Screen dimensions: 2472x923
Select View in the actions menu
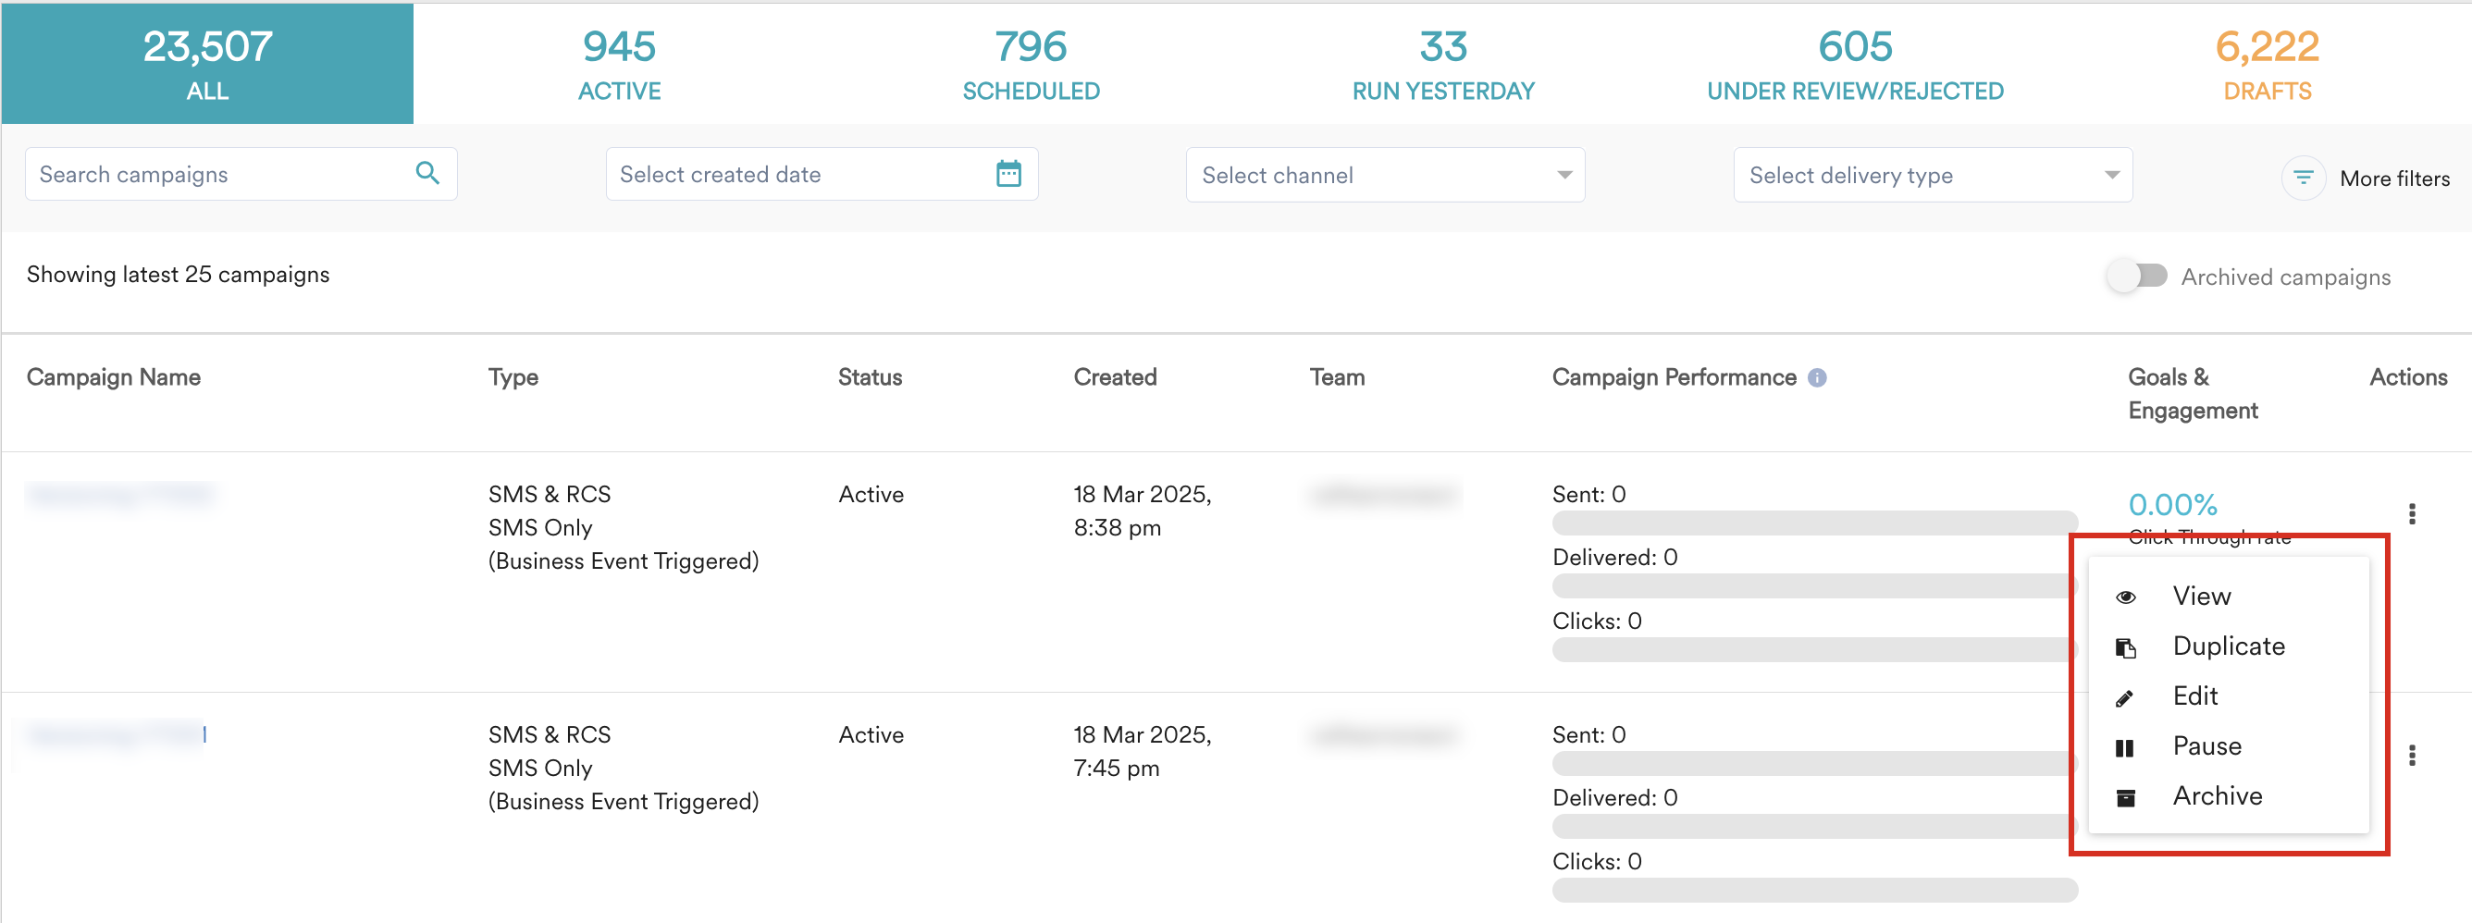(2201, 597)
